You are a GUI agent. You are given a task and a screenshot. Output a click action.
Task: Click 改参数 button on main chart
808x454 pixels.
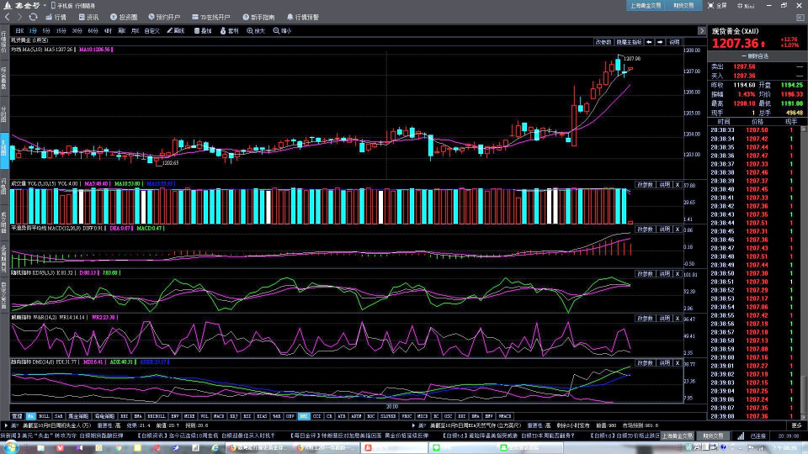(603, 41)
